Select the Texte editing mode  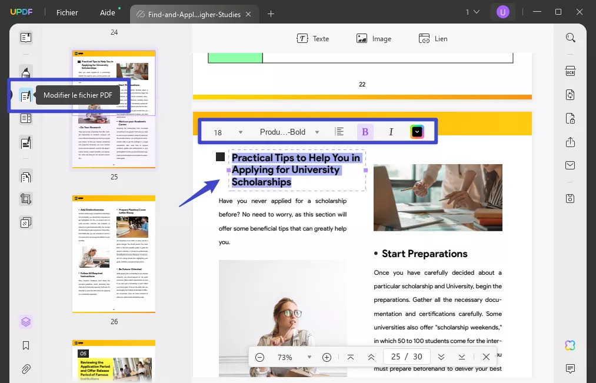point(314,38)
